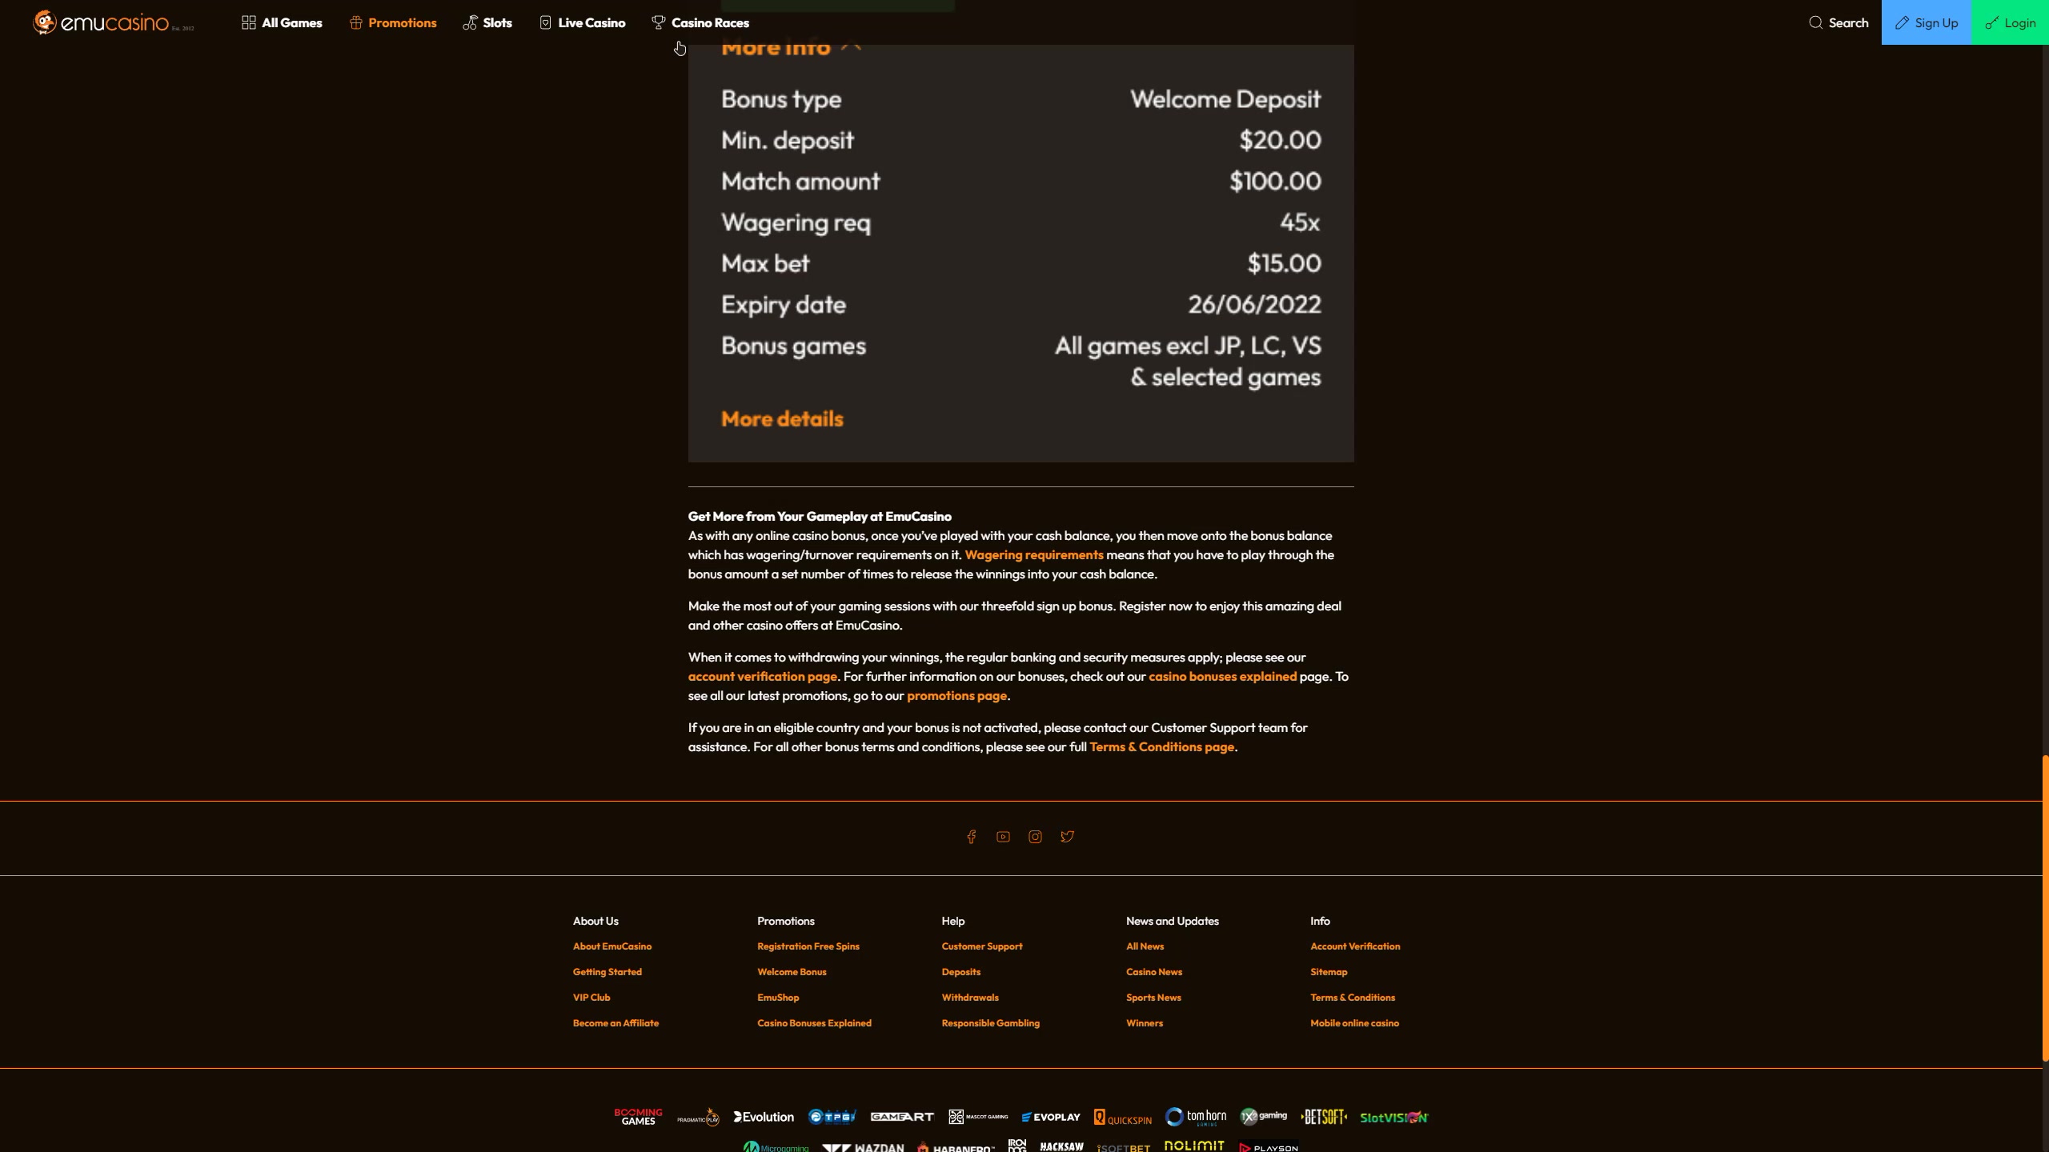Click the Quickspin provider logo

[x=1123, y=1118]
